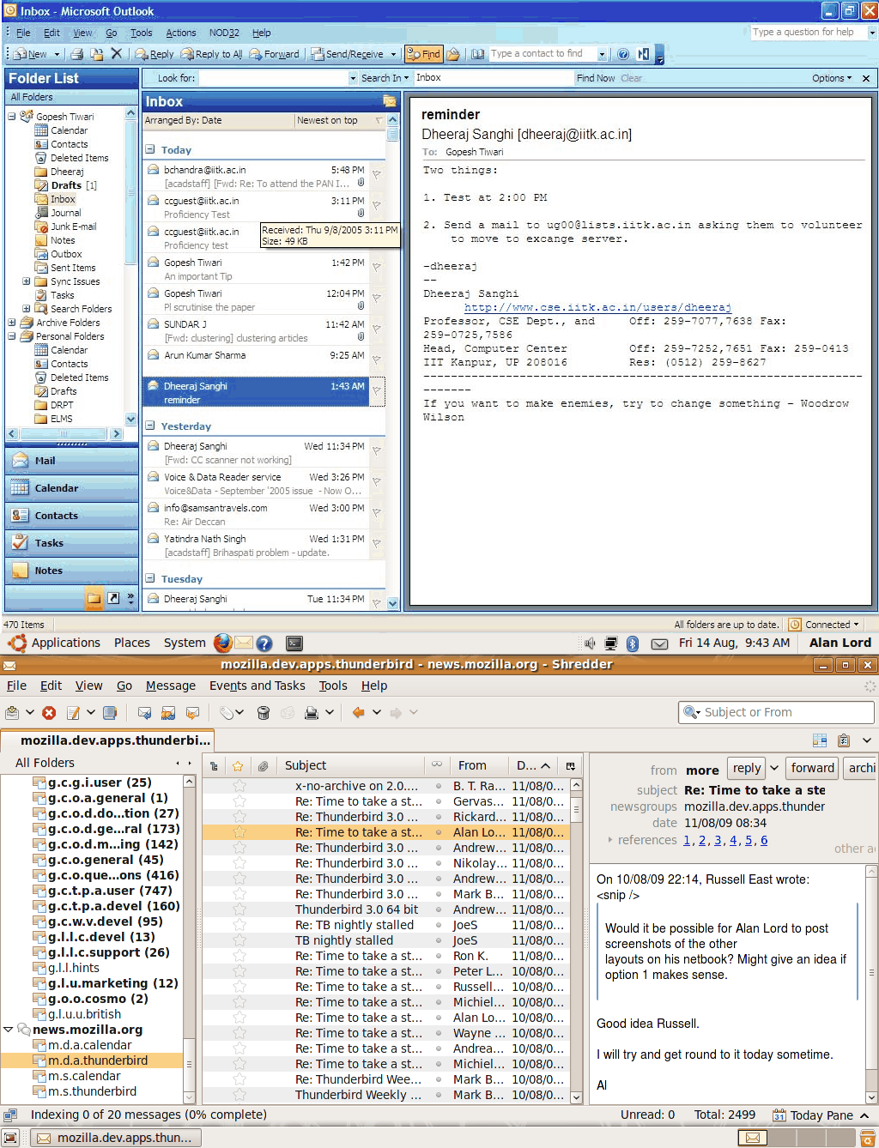
Task: Click the 'Type a question for help' box
Action: 808,33
